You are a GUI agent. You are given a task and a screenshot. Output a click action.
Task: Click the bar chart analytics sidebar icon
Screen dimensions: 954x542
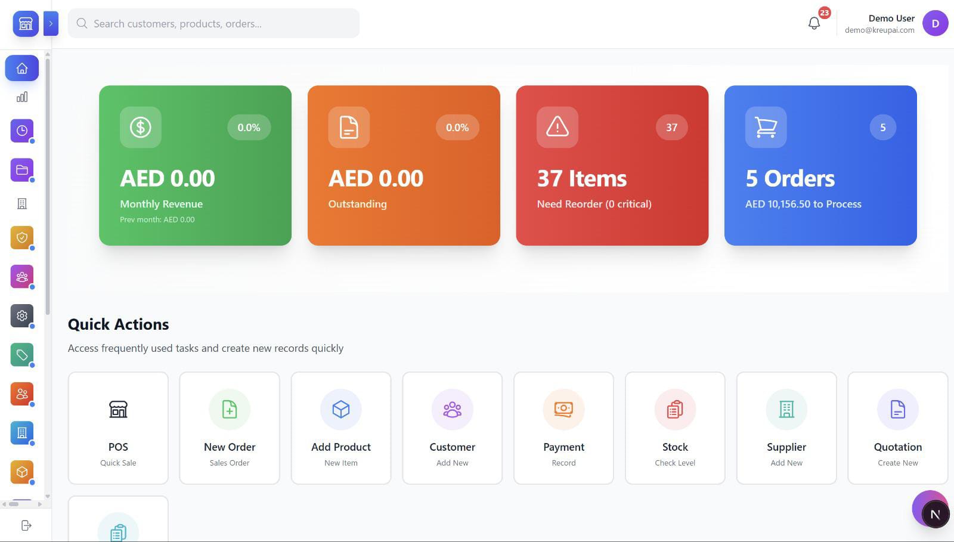click(22, 97)
